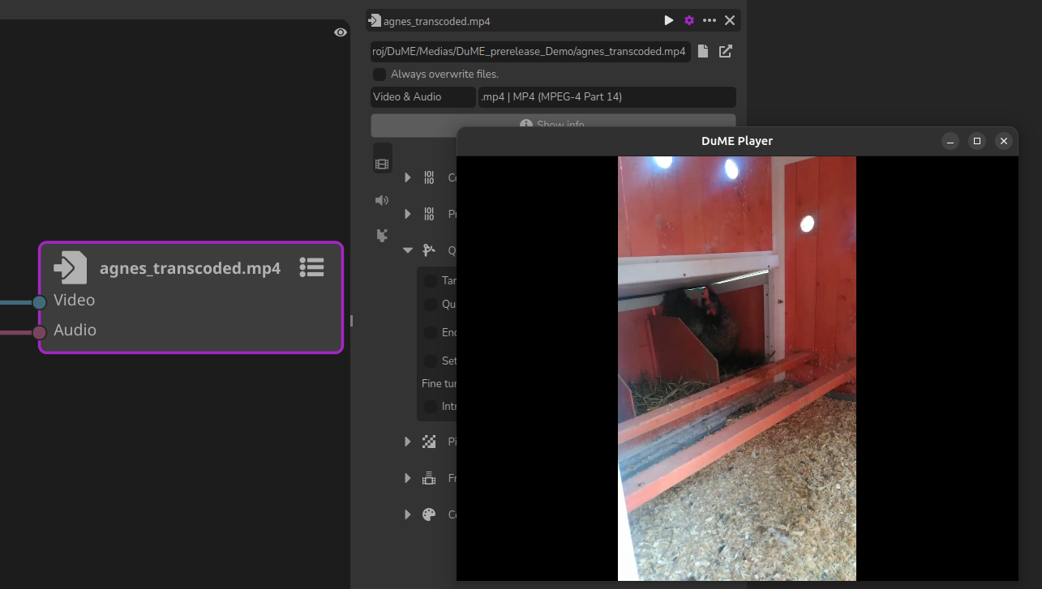The image size is (1042, 589).
Task: Tick the checkbox beside the 'Intr' option
Action: (431, 406)
